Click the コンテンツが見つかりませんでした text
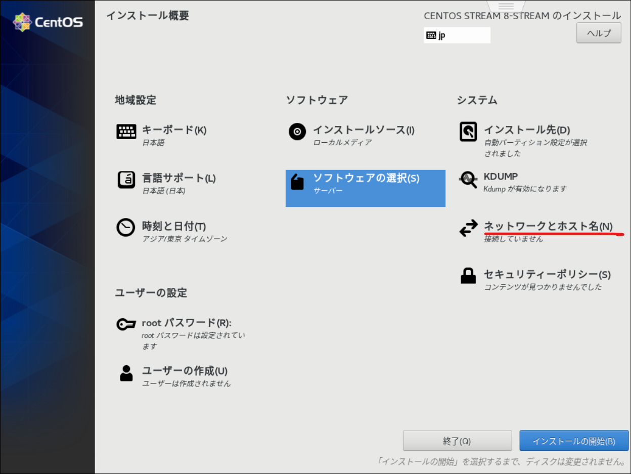This screenshot has width=631, height=474. click(543, 287)
